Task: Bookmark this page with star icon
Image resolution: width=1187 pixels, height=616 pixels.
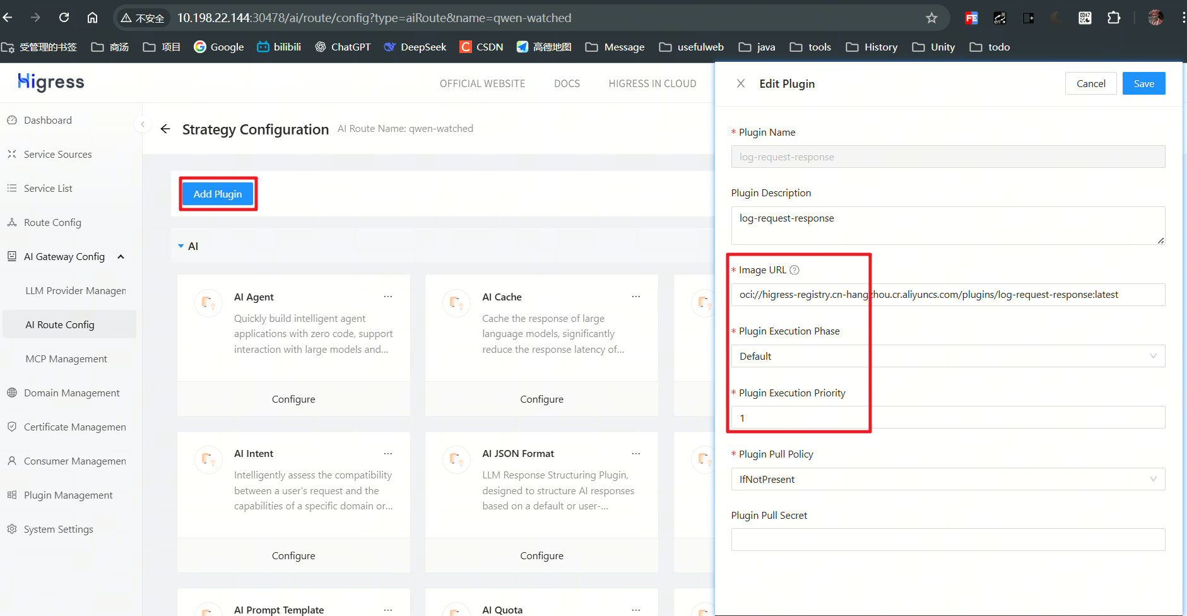Action: tap(931, 18)
